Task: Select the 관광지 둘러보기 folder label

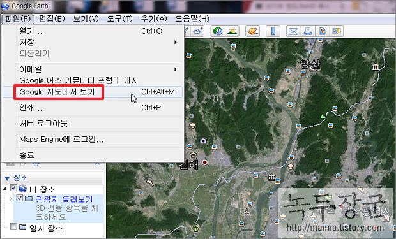Action: (64, 199)
